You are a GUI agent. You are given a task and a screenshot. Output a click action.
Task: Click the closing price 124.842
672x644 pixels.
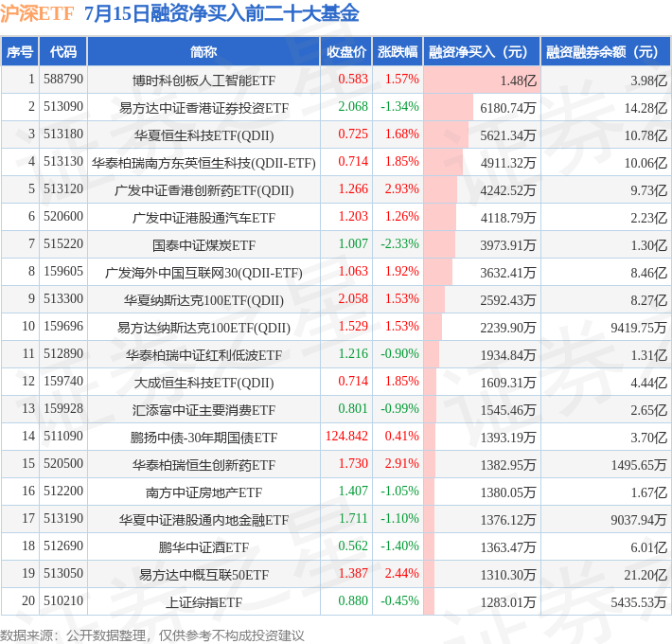point(346,436)
